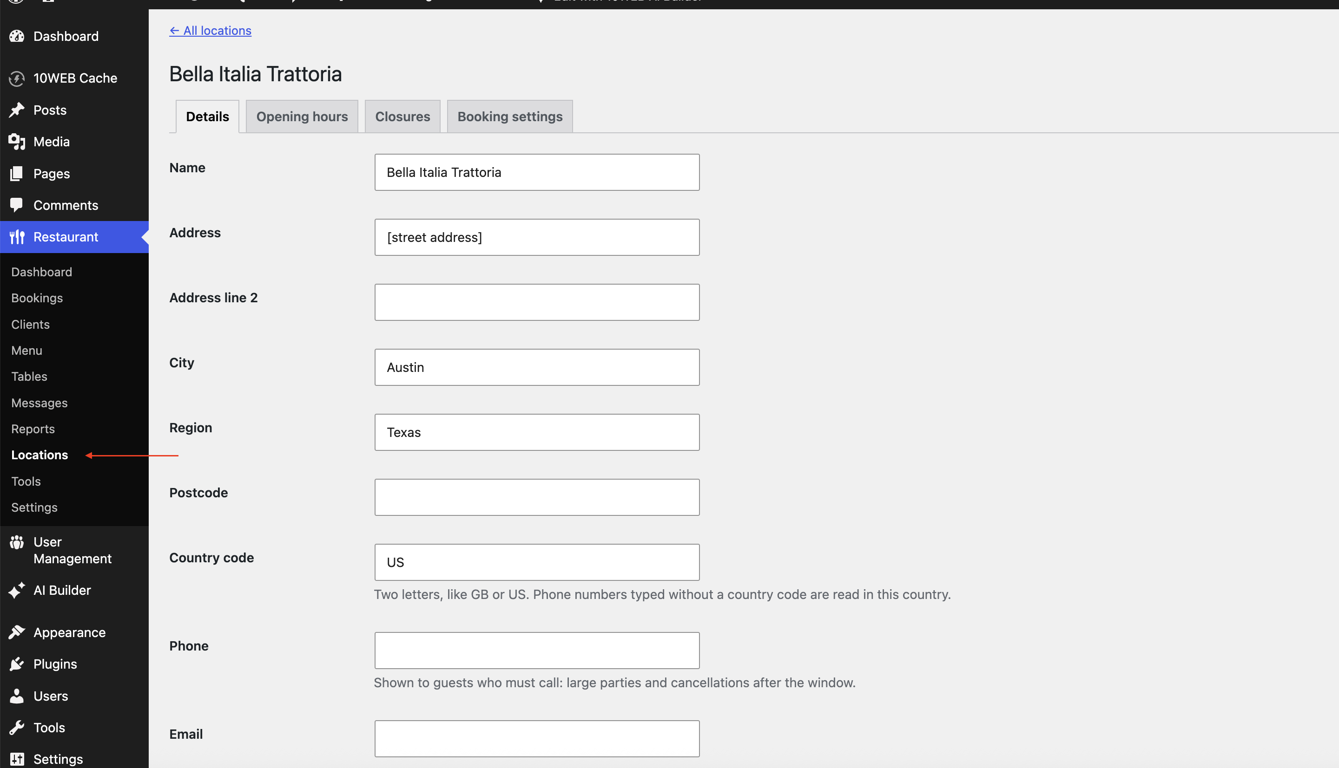Click the empty Email field

537,738
